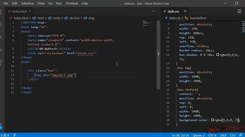This screenshot has height=137, width=245.
Task: Open the Terminal menu
Action: pyautogui.click(x=72, y=3)
